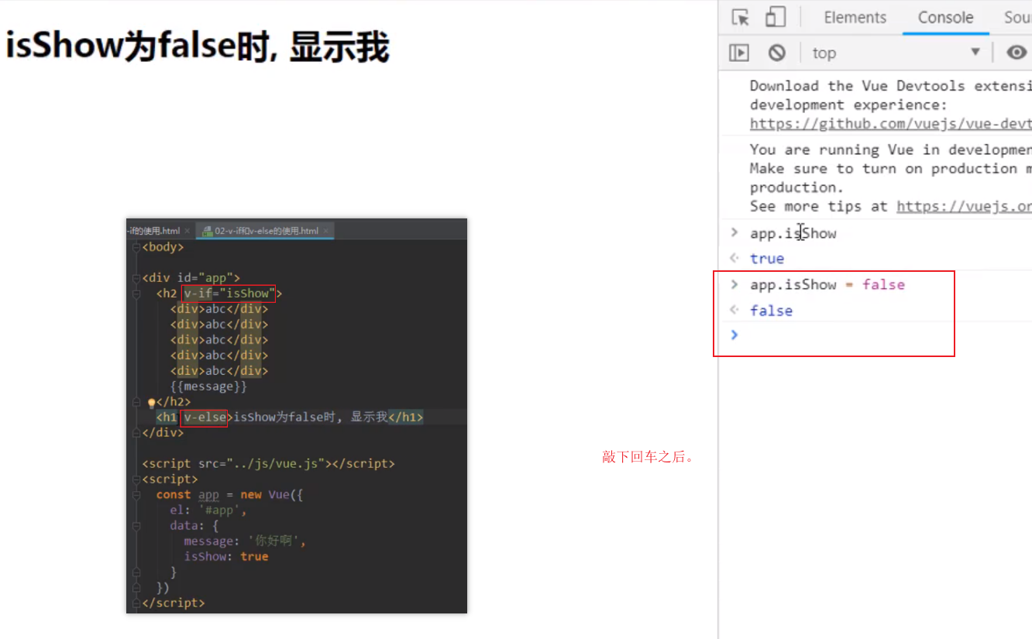Clear the console with the ban icon
This screenshot has height=639, width=1032.
[777, 53]
